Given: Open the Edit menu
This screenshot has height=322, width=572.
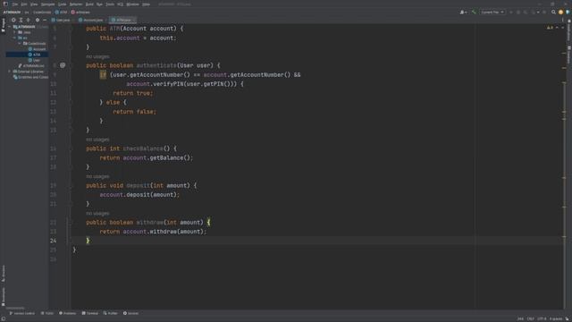Looking at the screenshot, I should pyautogui.click(x=24, y=4).
